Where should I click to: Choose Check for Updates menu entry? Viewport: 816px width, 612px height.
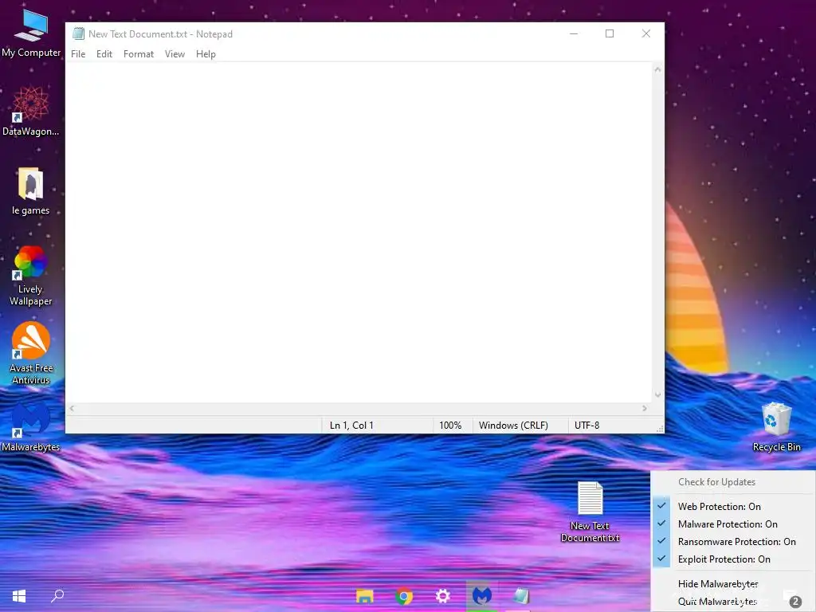pos(733,482)
